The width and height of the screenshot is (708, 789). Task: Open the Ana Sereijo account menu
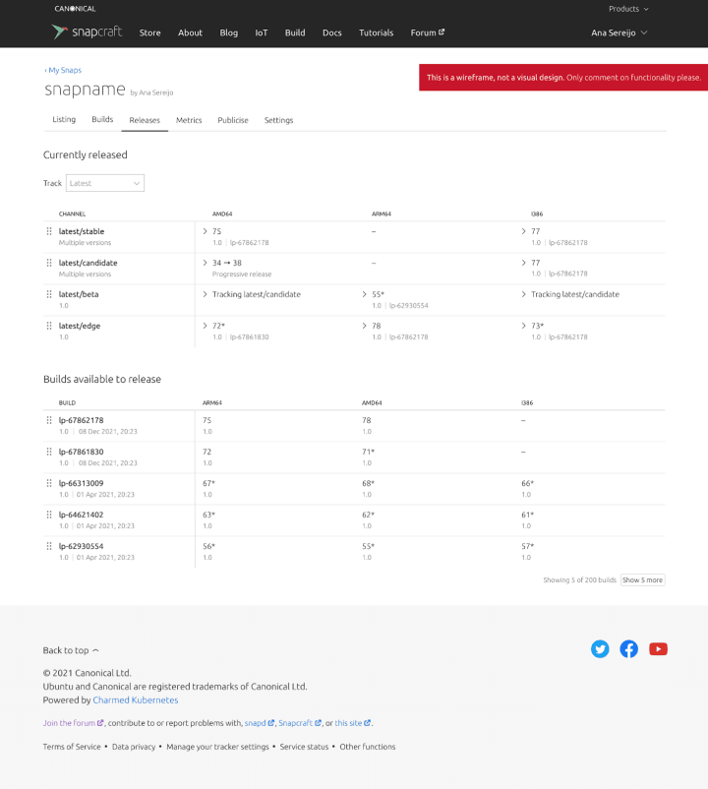point(619,32)
